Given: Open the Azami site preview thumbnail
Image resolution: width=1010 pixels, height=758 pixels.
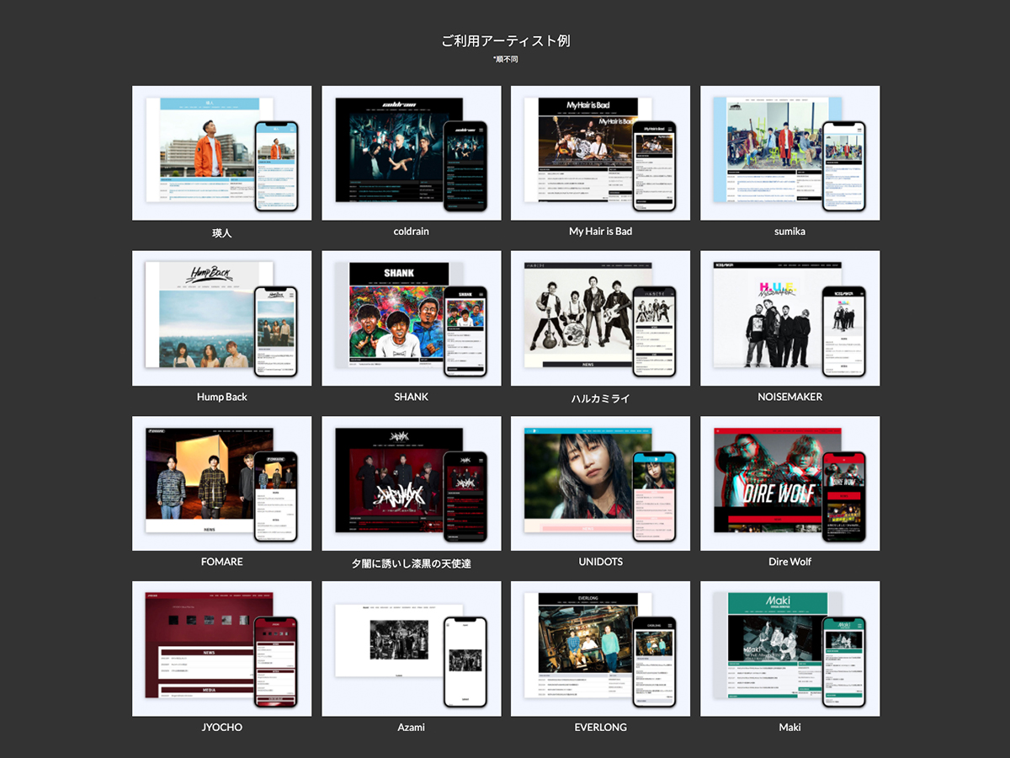Looking at the screenshot, I should coord(412,649).
